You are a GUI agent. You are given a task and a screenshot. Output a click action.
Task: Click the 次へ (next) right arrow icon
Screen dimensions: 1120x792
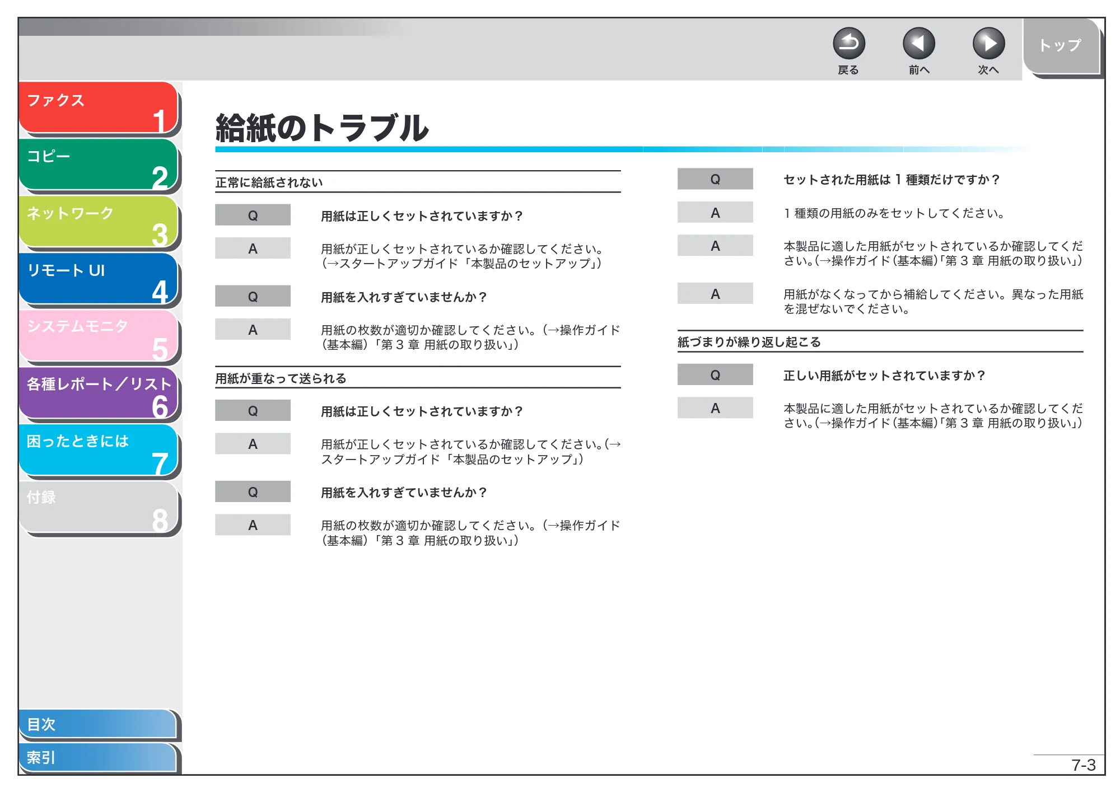tap(988, 44)
